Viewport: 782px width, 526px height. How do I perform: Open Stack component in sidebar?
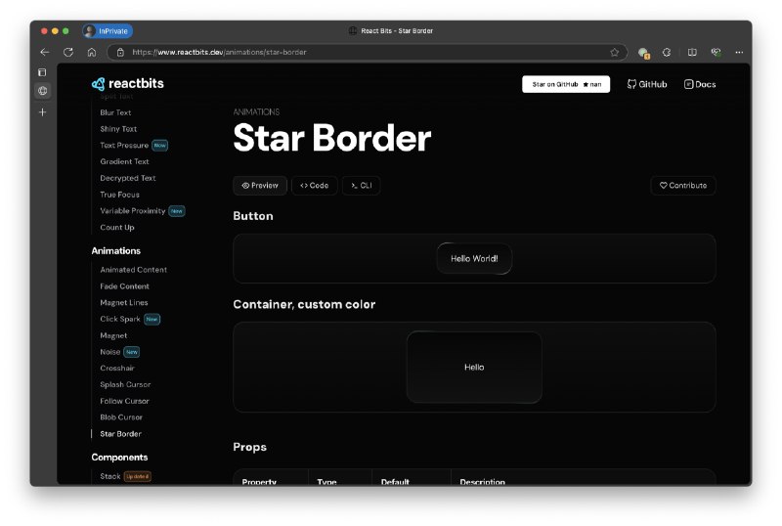pyautogui.click(x=110, y=476)
